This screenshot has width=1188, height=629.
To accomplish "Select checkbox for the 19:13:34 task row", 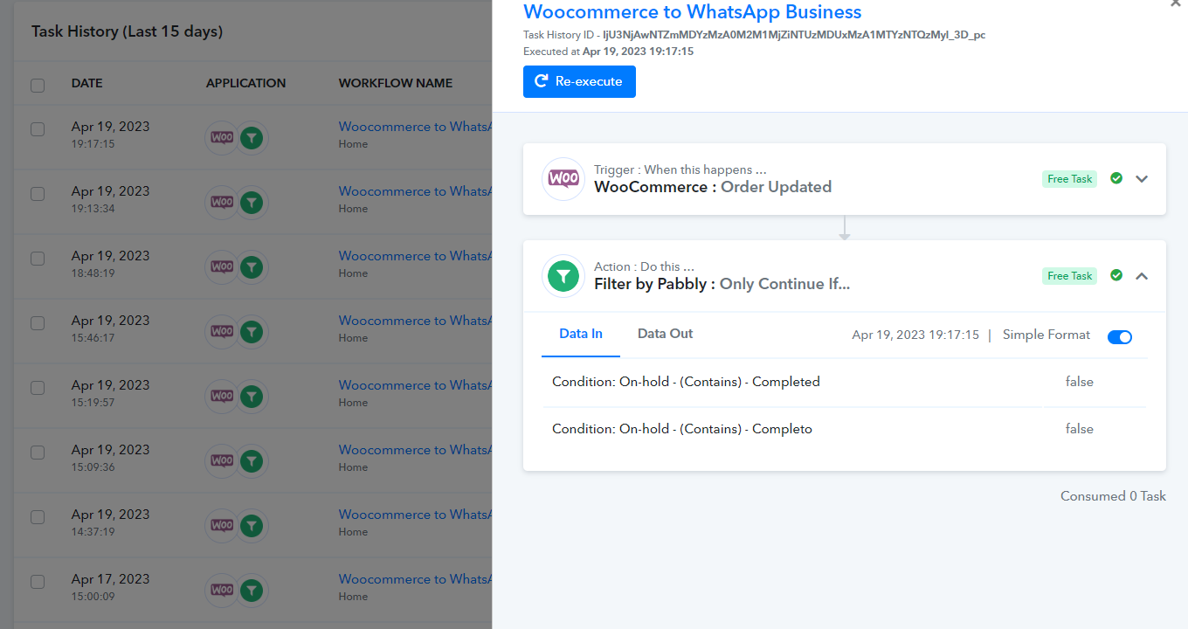I will (x=38, y=194).
